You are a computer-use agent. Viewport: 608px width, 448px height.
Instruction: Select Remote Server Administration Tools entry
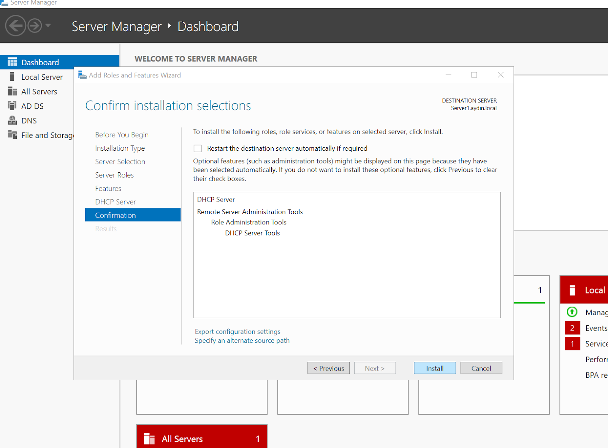point(250,212)
